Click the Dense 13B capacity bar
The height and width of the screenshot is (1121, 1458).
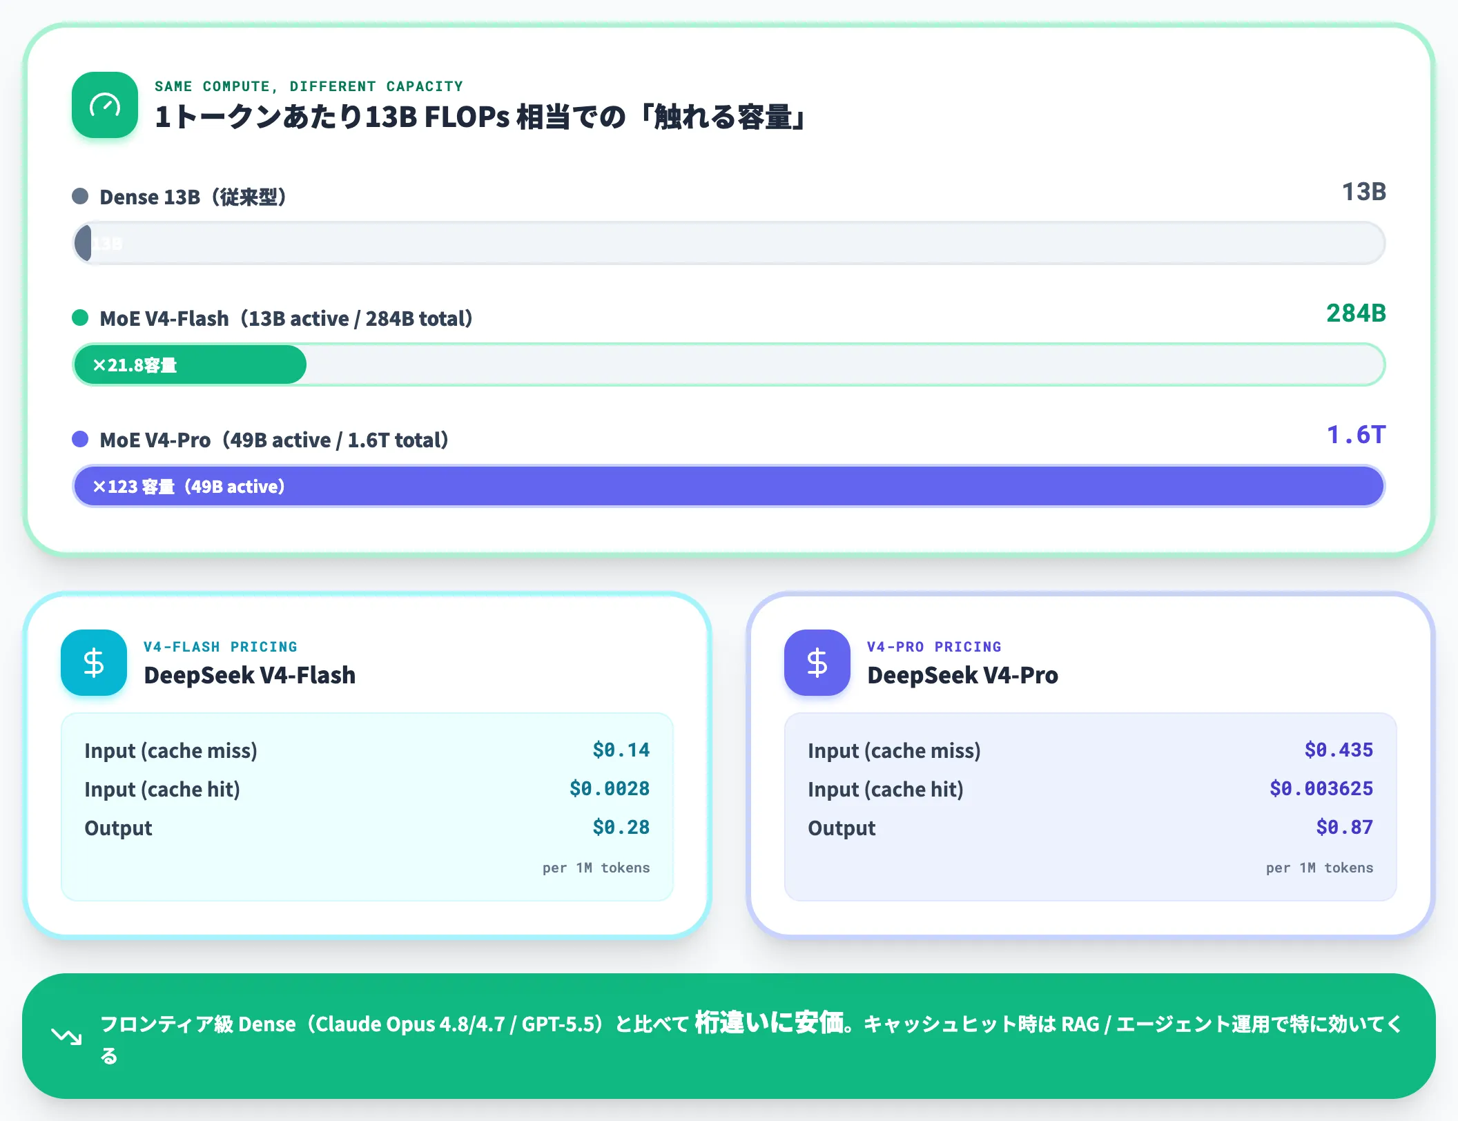729,243
